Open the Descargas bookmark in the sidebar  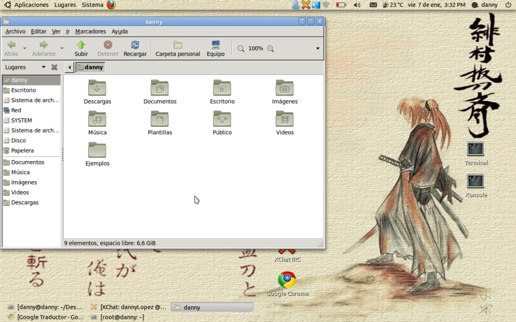click(32, 203)
